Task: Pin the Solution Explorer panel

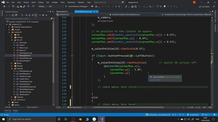Action: [50, 12]
